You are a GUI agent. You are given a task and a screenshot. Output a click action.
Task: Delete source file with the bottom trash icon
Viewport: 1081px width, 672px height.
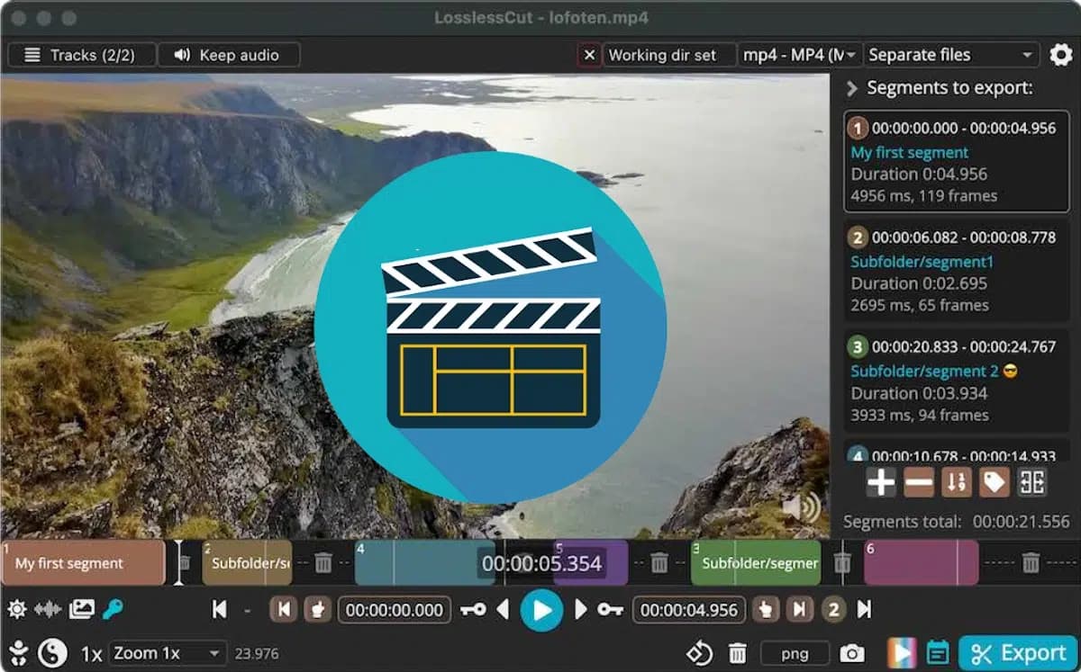[x=738, y=653]
